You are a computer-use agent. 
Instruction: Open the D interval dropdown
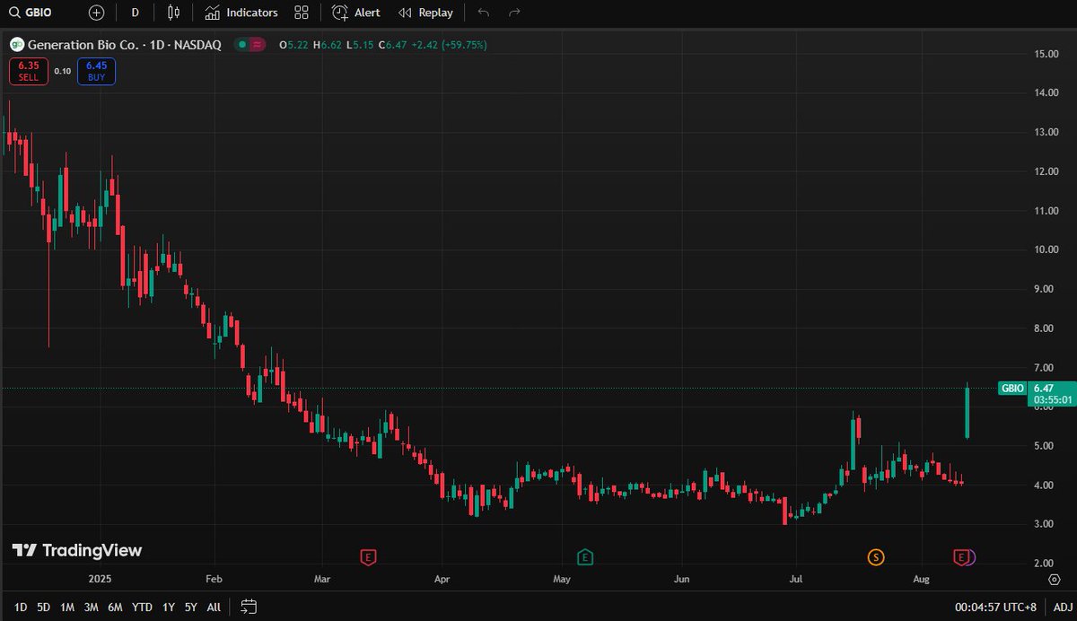click(x=135, y=13)
